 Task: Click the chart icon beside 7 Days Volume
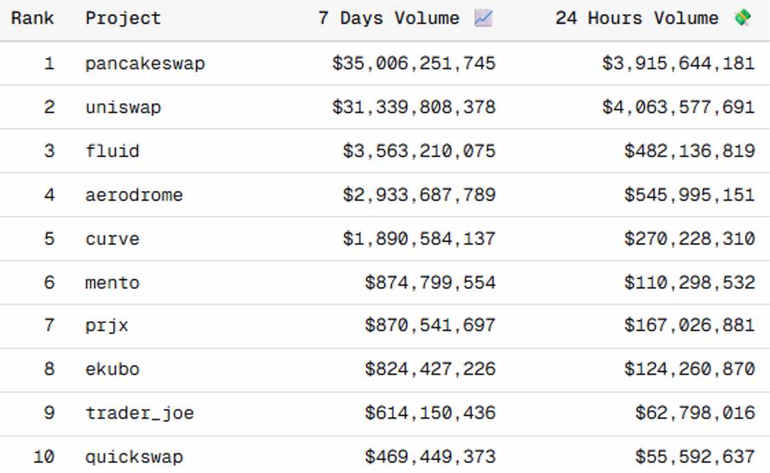(484, 19)
